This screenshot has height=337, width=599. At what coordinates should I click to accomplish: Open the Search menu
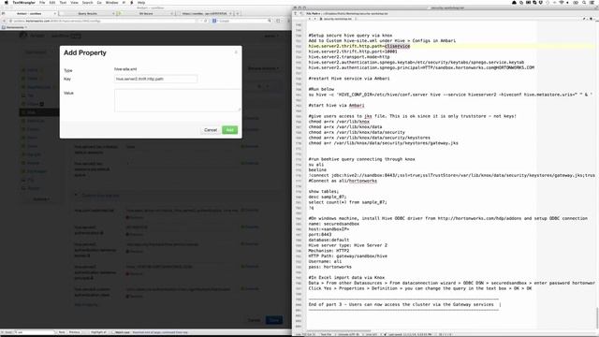87,2
